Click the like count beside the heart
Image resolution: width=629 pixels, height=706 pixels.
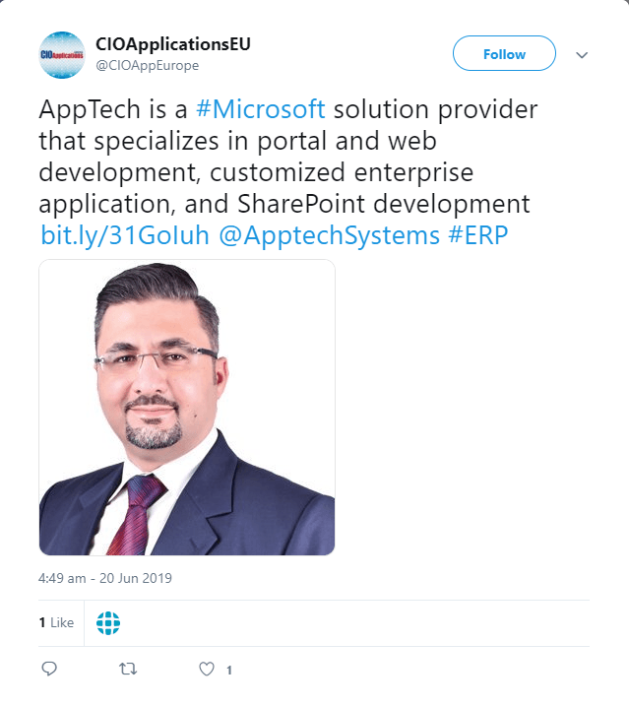(x=229, y=670)
